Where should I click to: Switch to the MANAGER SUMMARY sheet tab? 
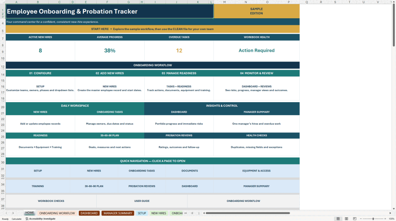tap(118, 213)
